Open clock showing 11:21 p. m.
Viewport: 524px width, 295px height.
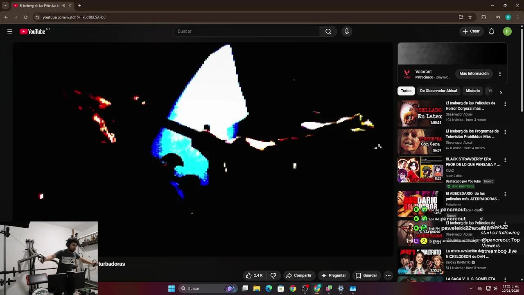point(510,288)
